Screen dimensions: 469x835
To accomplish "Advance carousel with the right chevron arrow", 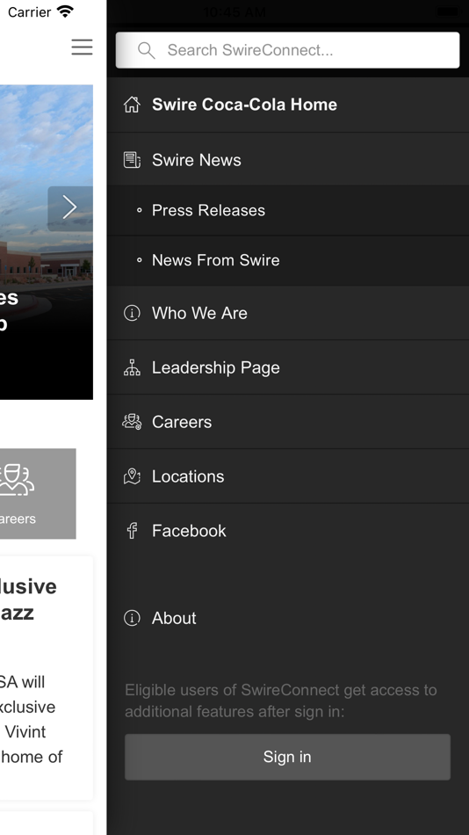I will (70, 207).
